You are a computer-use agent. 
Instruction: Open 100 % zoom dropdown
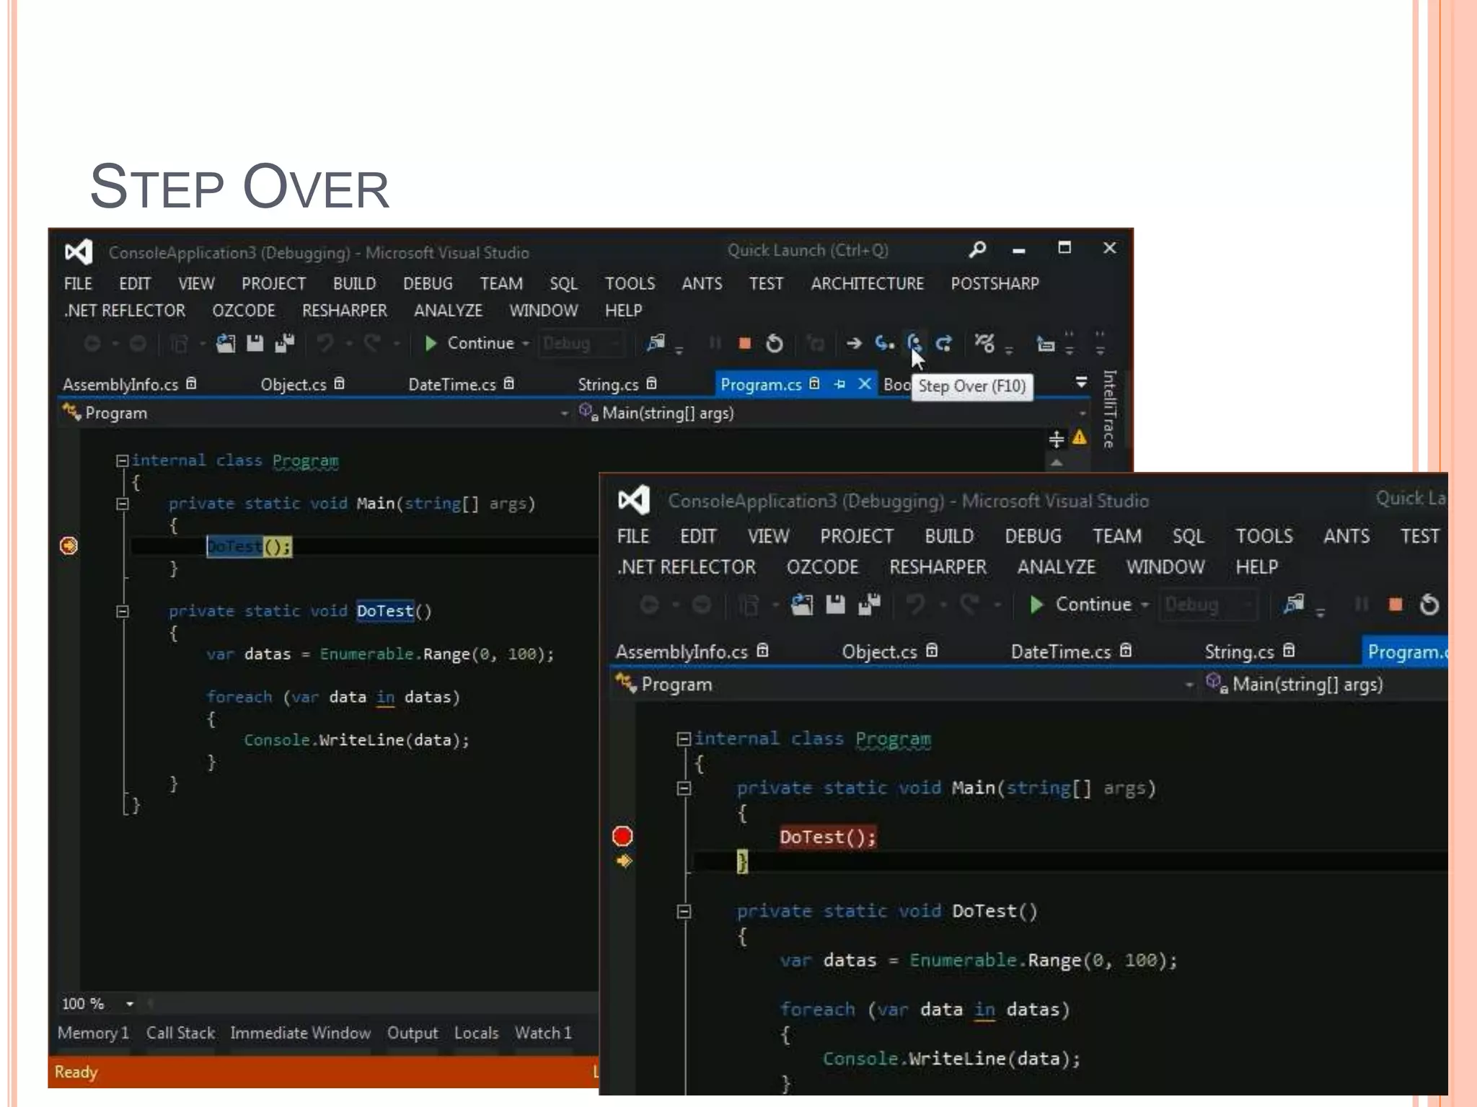click(x=130, y=1004)
